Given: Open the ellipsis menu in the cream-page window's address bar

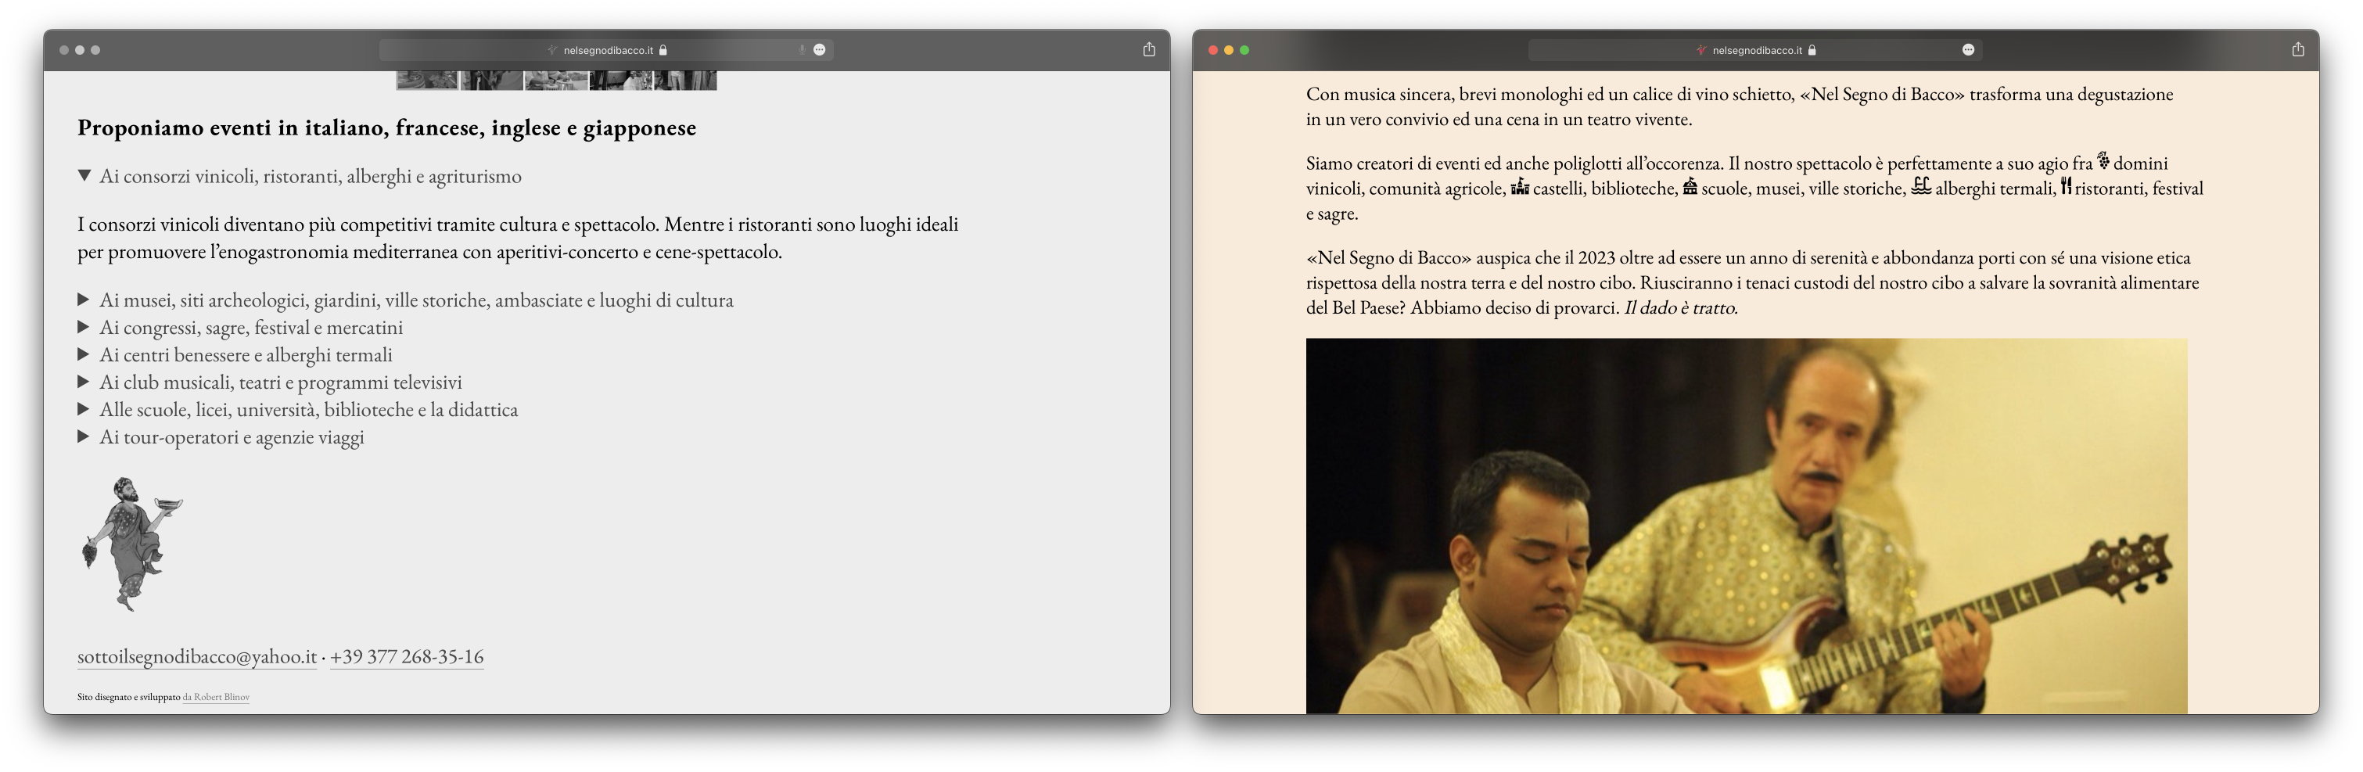Looking at the screenshot, I should point(1968,49).
